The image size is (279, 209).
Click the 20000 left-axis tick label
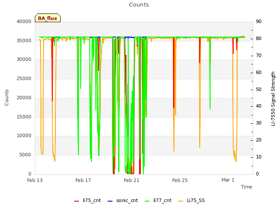24,98
